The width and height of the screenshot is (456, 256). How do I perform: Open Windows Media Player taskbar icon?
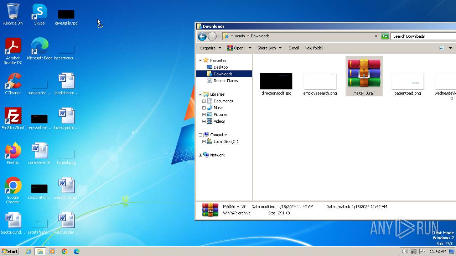(x=52, y=251)
